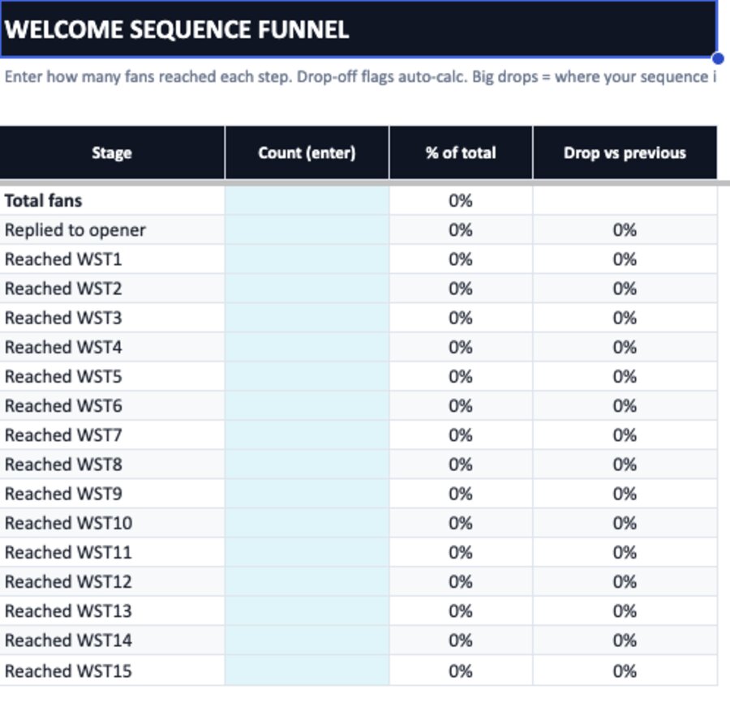Select Drop vs previous value for Reached WST1
Screen dimensions: 730x711
click(x=625, y=259)
